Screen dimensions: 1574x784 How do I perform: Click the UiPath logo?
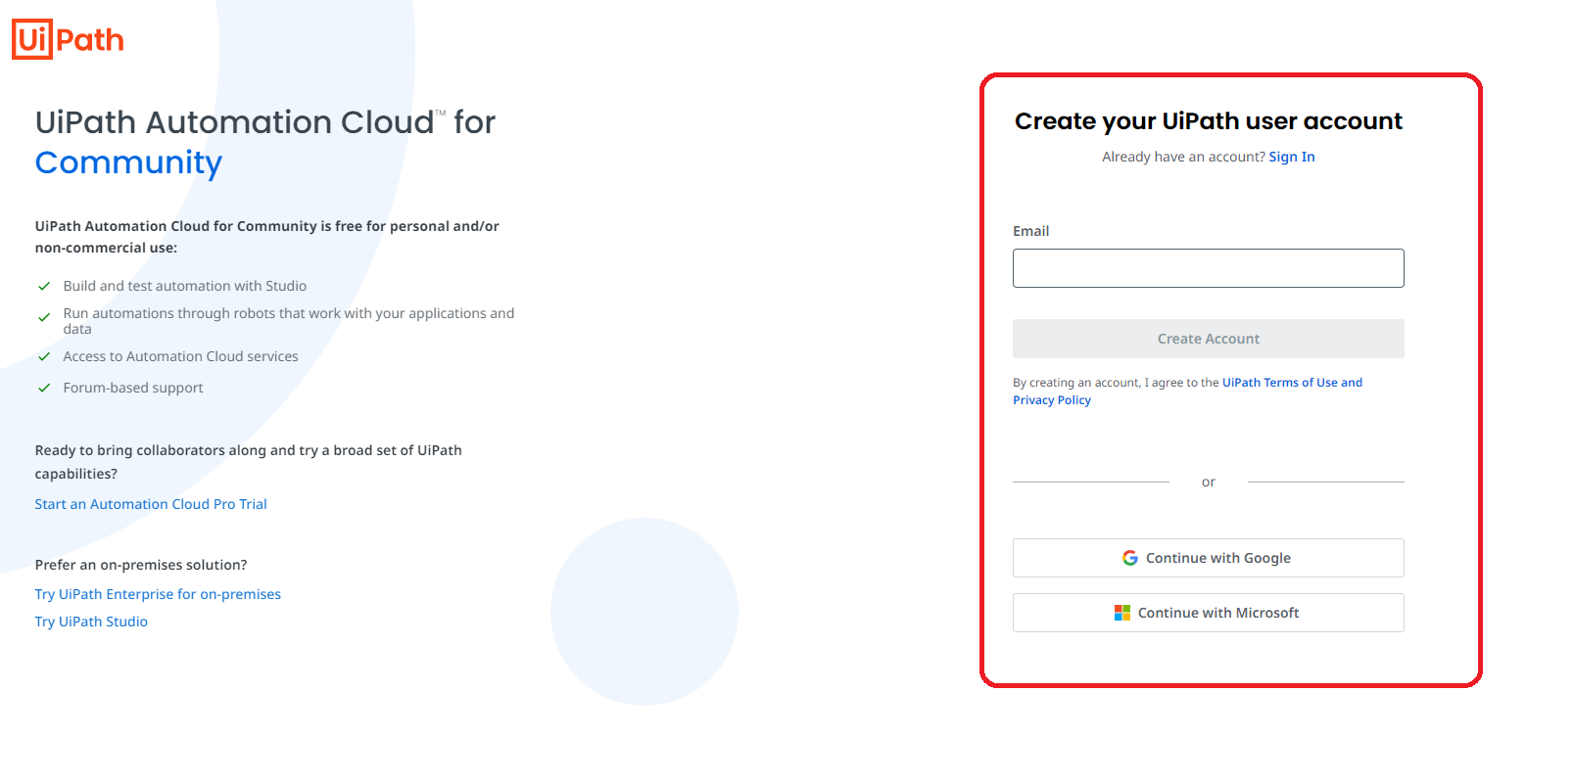tap(68, 39)
